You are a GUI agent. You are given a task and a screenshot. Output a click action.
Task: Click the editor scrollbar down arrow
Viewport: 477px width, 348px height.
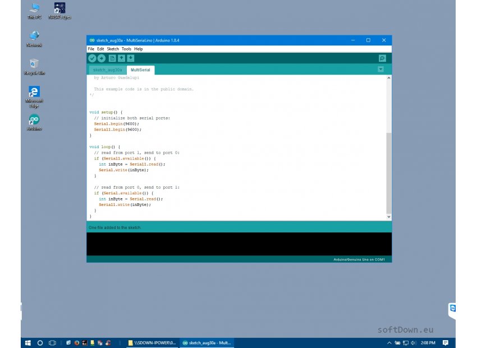click(389, 217)
